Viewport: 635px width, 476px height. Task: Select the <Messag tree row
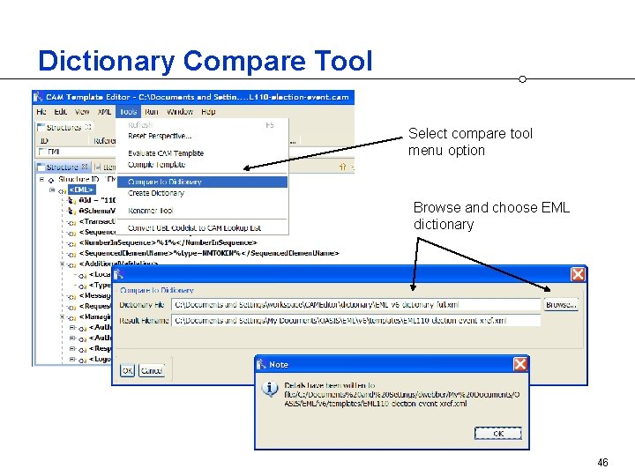94,295
